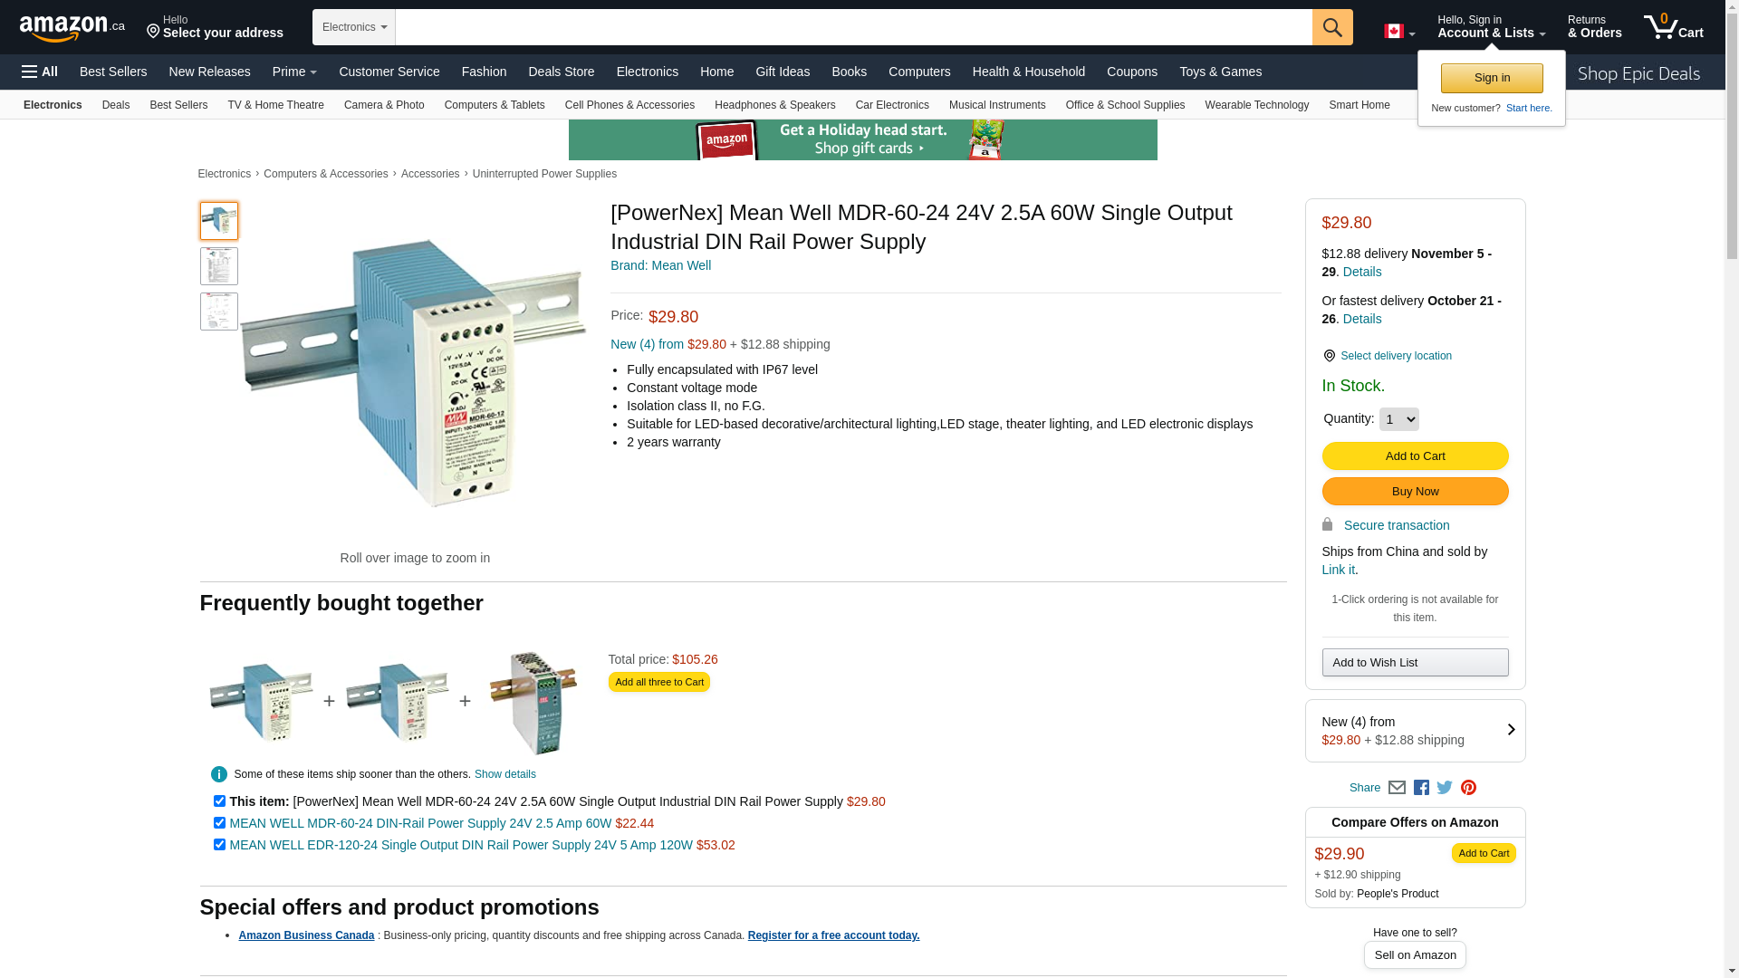Uncheck the 'This item' PowerNex checkbox
This screenshot has height=978, width=1739.
point(219,801)
